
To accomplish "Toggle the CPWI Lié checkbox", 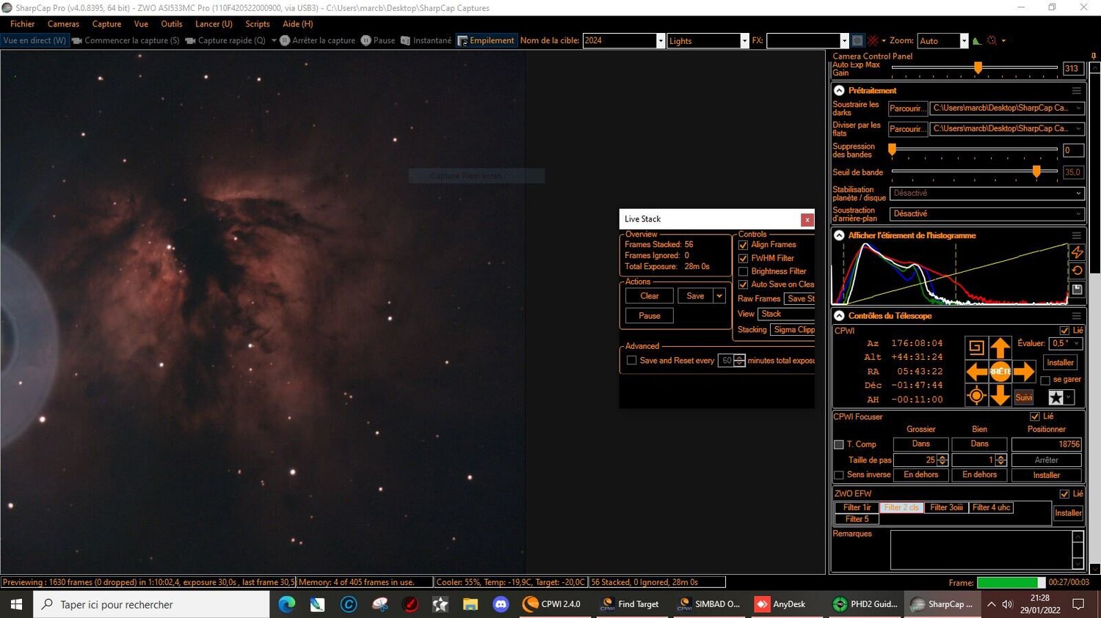I will pos(1064,331).
